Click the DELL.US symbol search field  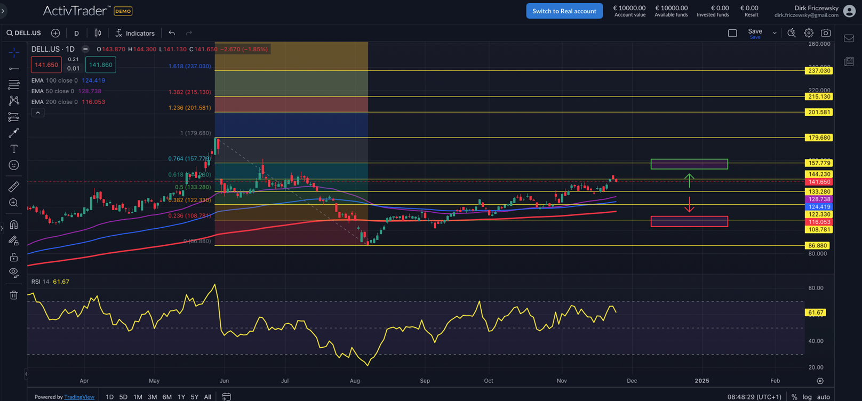(x=24, y=33)
